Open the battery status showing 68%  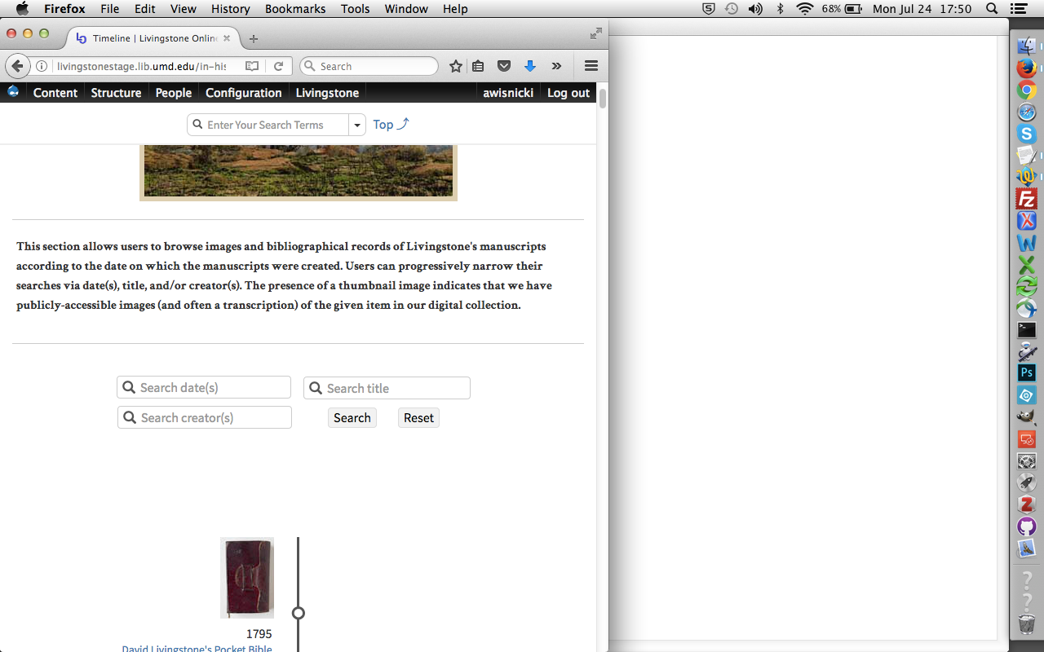pyautogui.click(x=843, y=9)
